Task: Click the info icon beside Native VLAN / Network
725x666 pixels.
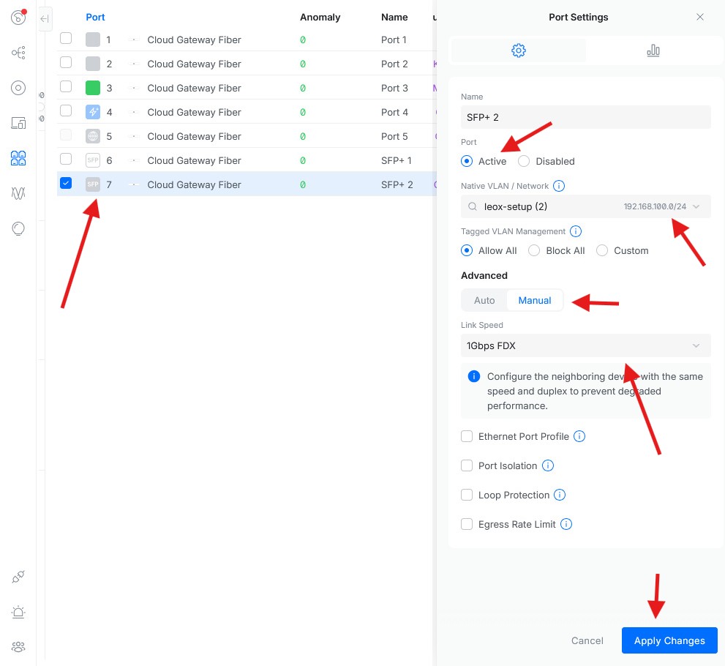Action: click(559, 186)
